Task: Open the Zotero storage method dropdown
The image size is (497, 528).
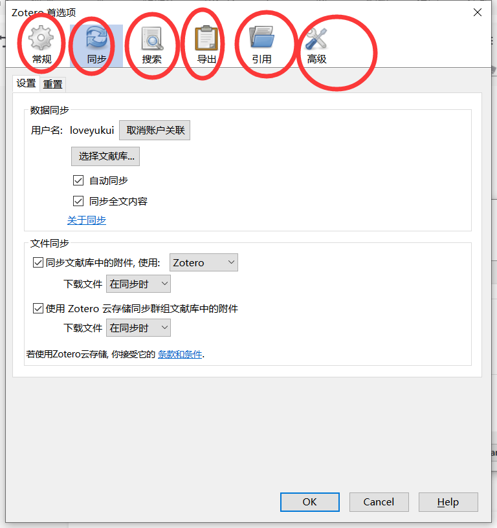Action: [x=204, y=262]
